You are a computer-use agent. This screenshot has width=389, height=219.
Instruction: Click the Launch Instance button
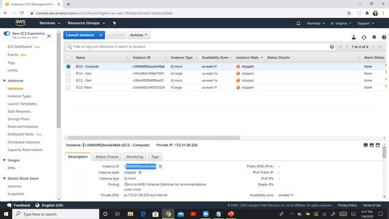(80, 35)
